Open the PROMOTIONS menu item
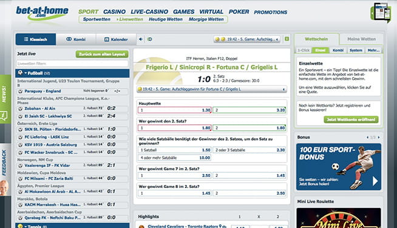This screenshot has height=228, width=397. pos(270,12)
